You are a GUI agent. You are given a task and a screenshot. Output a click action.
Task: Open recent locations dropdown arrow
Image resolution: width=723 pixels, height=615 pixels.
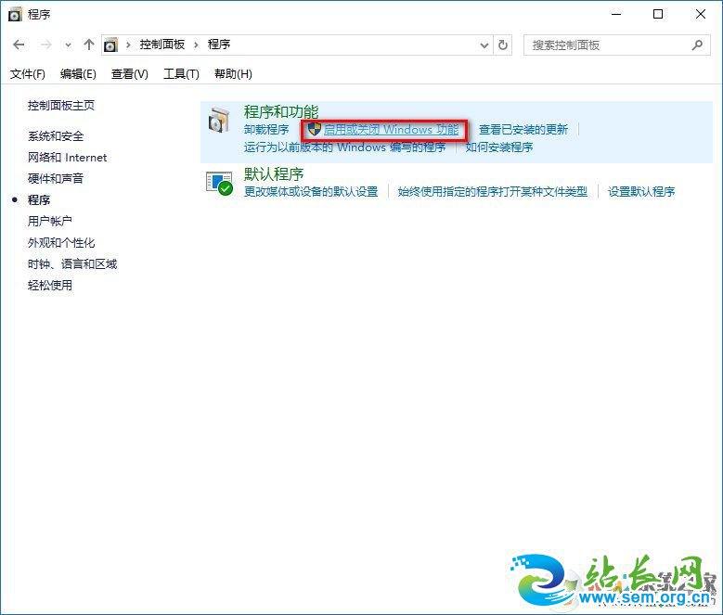69,45
